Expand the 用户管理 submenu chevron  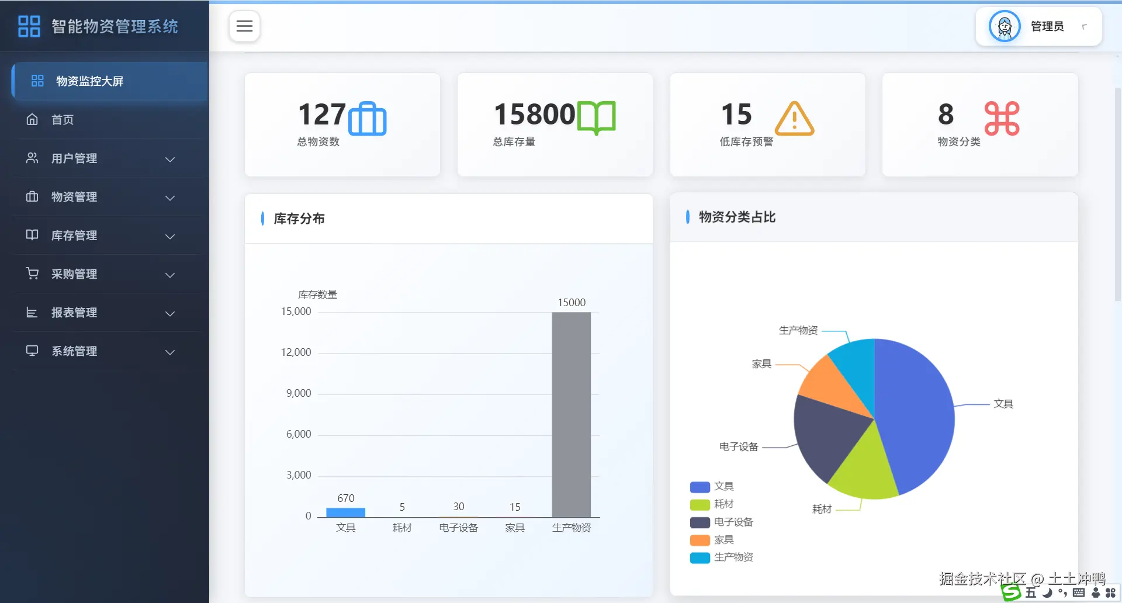point(170,159)
